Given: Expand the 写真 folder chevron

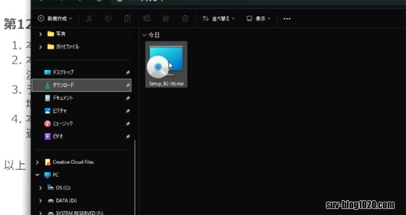Looking at the screenshot, I should pyautogui.click(x=41, y=34).
